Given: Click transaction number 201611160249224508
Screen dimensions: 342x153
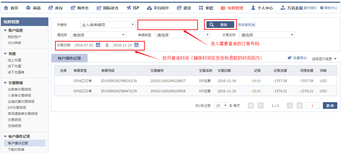Looking at the screenshot, I should pos(168,91).
